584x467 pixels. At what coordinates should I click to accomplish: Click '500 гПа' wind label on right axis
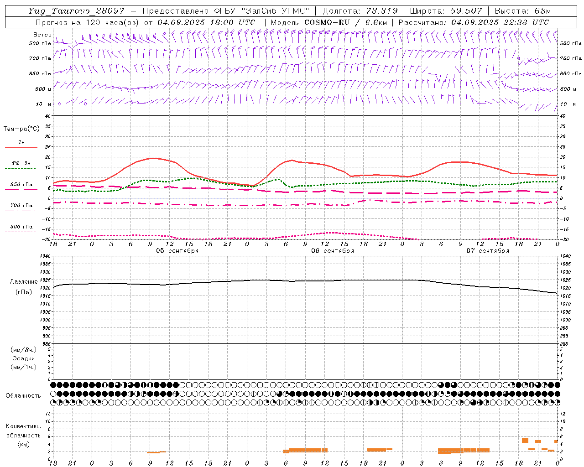pos(571,43)
